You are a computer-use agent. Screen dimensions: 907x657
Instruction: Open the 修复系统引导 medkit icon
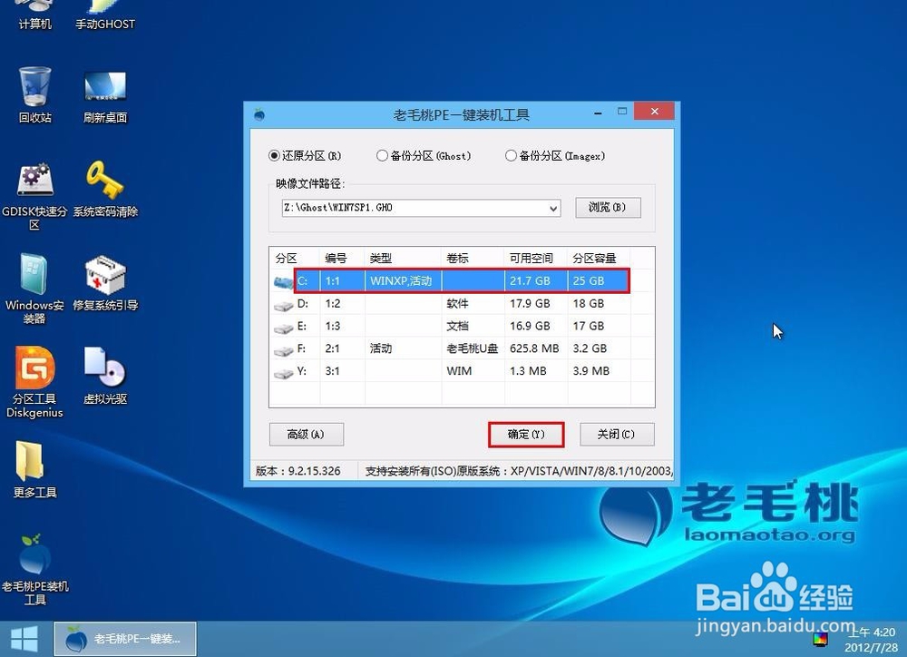coord(105,284)
